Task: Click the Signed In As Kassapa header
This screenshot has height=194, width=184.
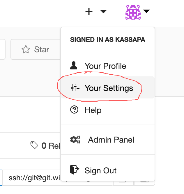Action: 107,39
